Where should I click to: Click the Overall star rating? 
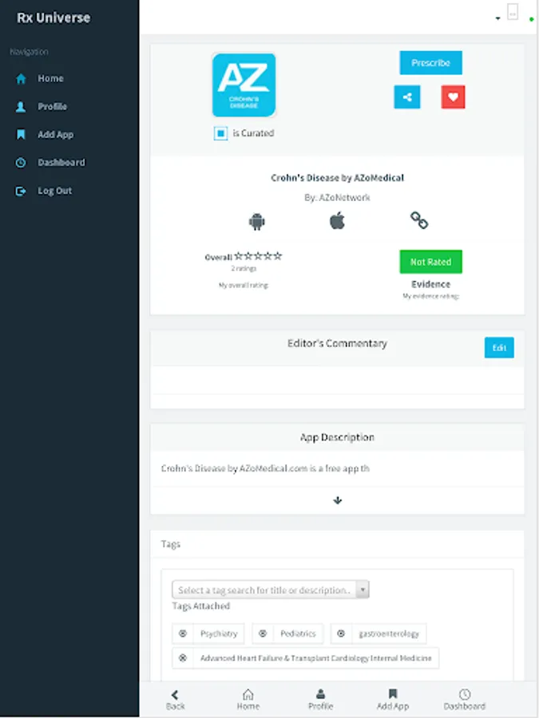258,256
